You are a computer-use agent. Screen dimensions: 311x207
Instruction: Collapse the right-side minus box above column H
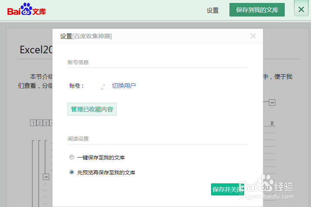click(272, 103)
